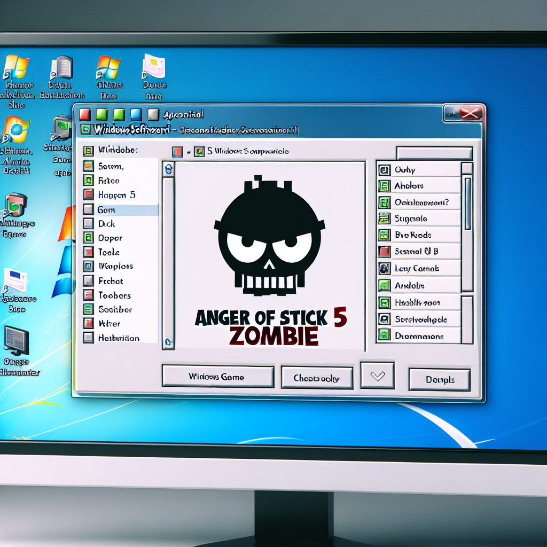Select the 'Gom' row in left list
The height and width of the screenshot is (547, 547).
(x=120, y=210)
